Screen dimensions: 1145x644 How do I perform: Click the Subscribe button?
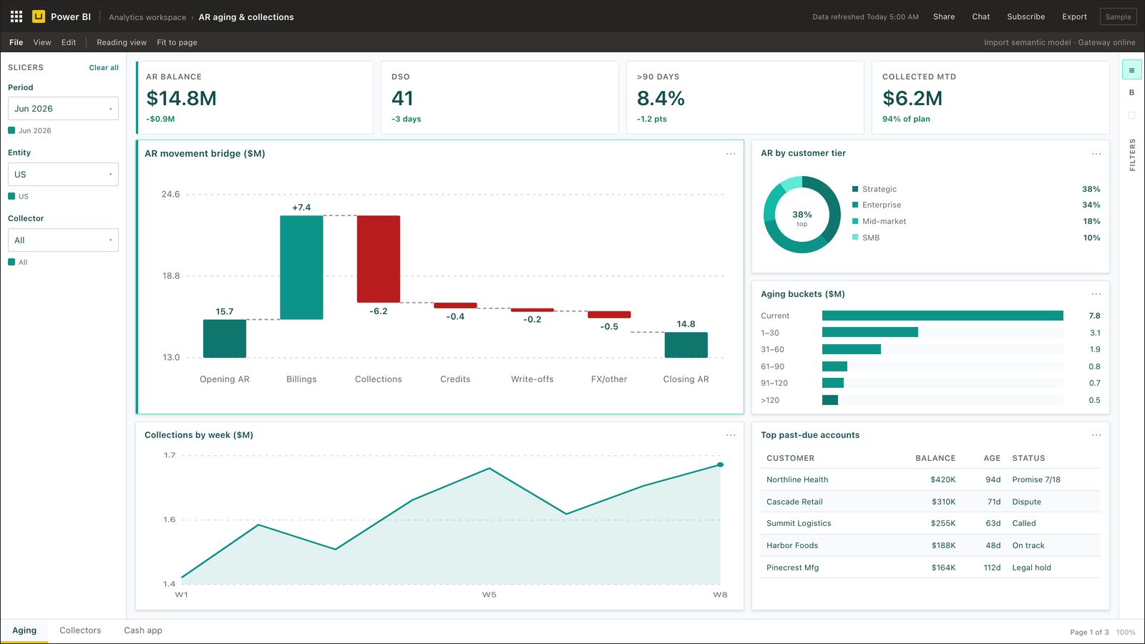pos(1026,16)
